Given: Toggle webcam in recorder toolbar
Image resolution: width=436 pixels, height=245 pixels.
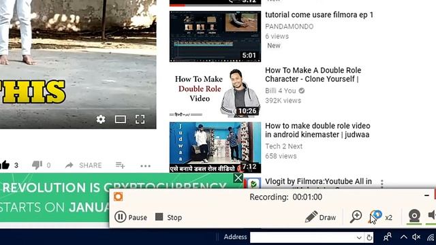Looking at the screenshot, I should (414, 216).
